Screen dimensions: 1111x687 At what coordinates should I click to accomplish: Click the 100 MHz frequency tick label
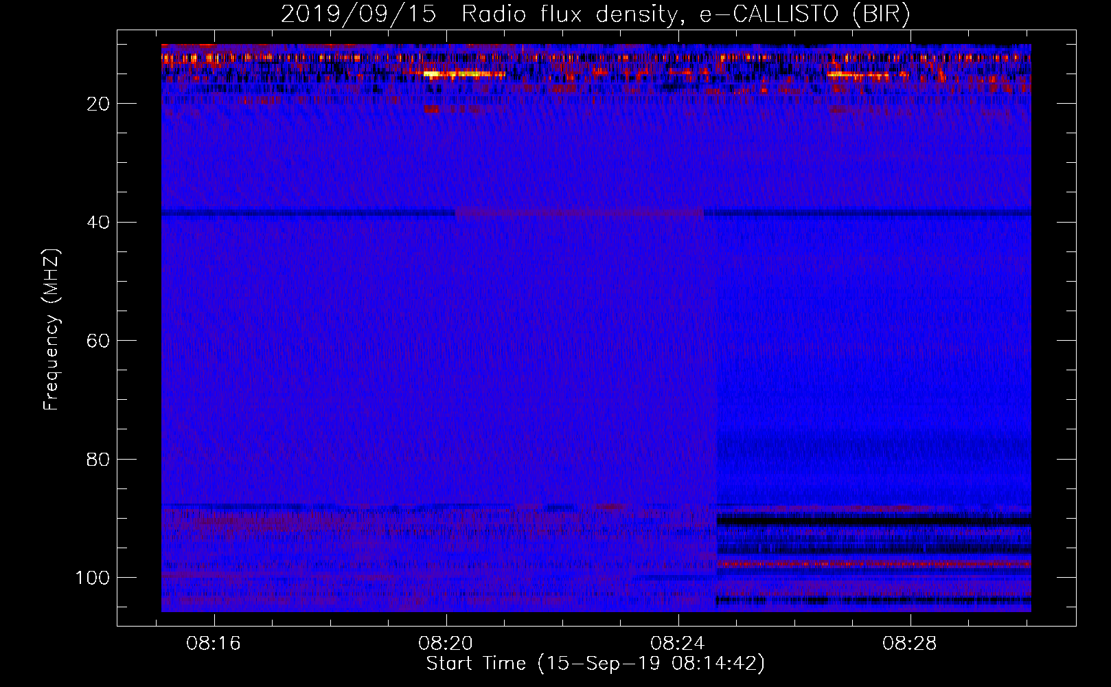pyautogui.click(x=93, y=578)
